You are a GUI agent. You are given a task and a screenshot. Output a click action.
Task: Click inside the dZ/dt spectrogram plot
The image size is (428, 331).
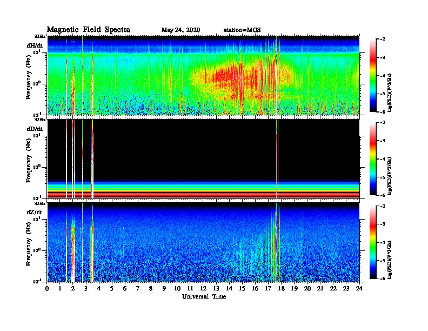[x=203, y=242]
